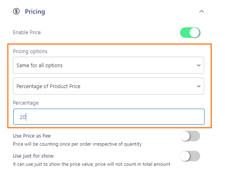Click the green toggle knob for Enable Price
The image size is (238, 179).
pos(195,33)
